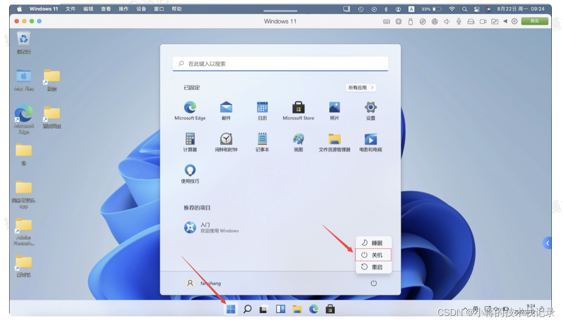The width and height of the screenshot is (563, 322).
Task: Click the Bluetooth icon in menu bar
Action: (386, 9)
